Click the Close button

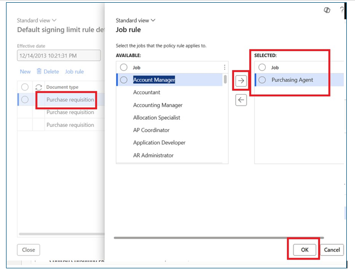(x=29, y=250)
